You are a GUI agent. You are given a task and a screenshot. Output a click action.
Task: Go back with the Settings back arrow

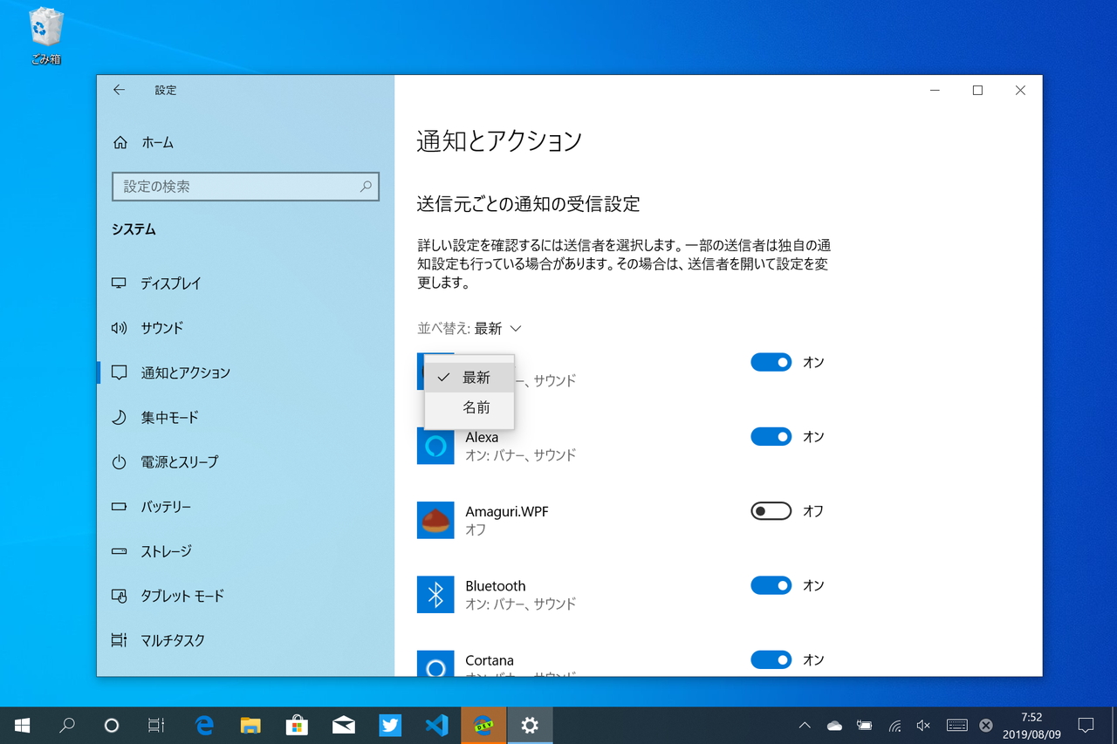click(119, 90)
